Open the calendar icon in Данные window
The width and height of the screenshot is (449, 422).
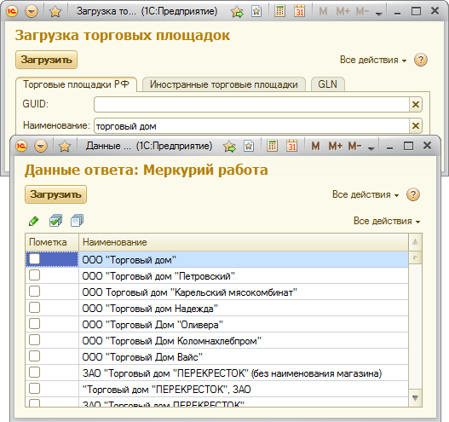point(291,146)
